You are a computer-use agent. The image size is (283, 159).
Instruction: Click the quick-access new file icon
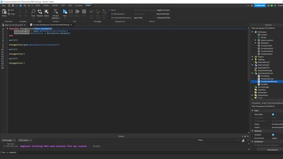pyautogui.click(x=9, y=6)
